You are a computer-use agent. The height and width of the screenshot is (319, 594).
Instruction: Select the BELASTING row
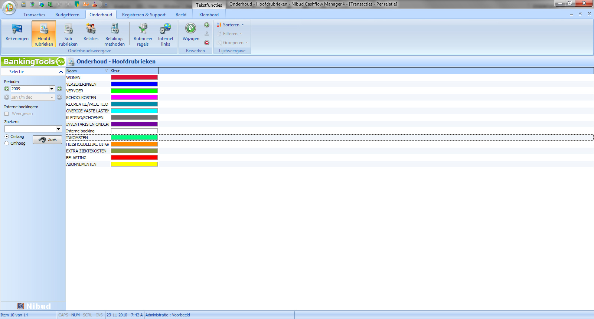330,158
